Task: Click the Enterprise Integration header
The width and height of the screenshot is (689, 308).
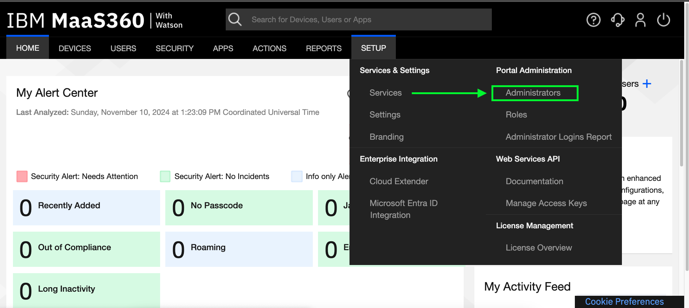Action: pyautogui.click(x=399, y=159)
